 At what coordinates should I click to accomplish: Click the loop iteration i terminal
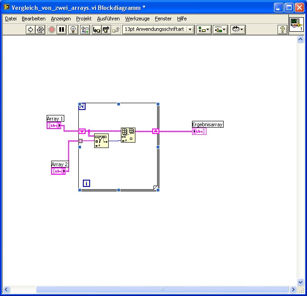pos(86,183)
